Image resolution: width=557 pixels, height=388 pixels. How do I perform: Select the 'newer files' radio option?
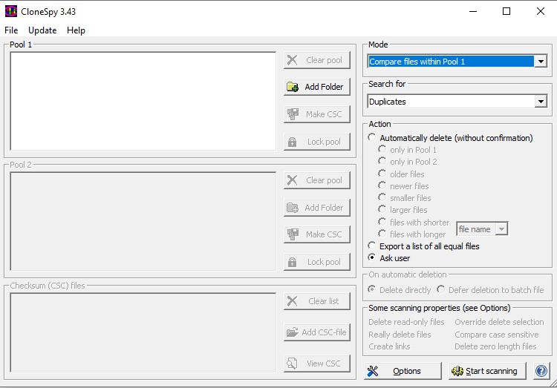(382, 185)
